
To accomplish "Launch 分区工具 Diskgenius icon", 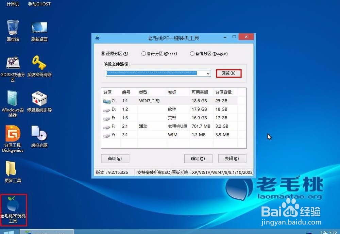I will 13,139.
